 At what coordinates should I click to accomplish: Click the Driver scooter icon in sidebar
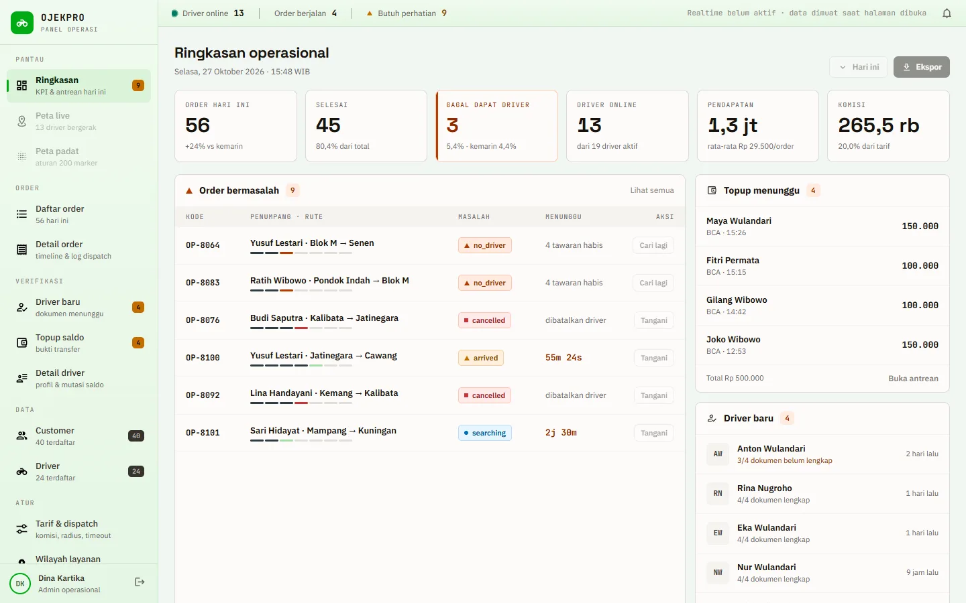click(x=22, y=472)
